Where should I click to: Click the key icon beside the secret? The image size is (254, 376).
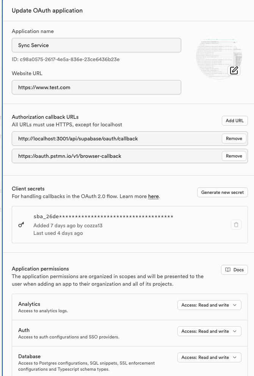[x=21, y=225]
